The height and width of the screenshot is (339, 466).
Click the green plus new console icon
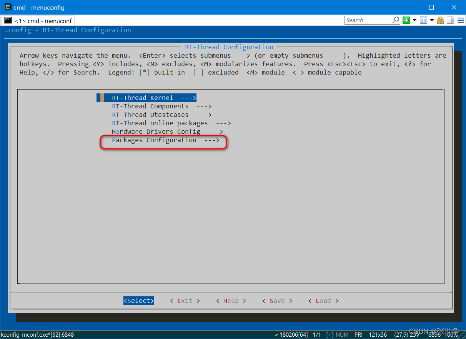[406, 20]
